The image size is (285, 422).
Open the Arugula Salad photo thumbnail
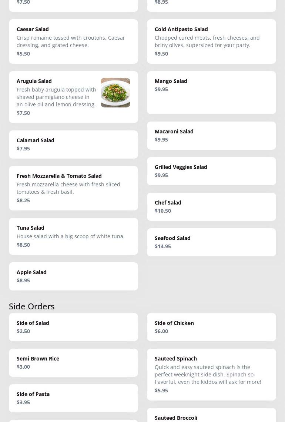(x=115, y=93)
